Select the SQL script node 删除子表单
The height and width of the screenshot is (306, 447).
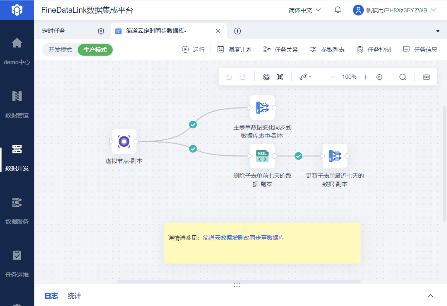point(262,156)
